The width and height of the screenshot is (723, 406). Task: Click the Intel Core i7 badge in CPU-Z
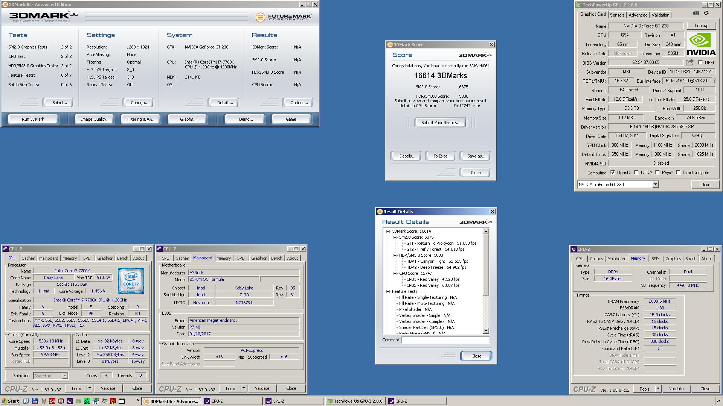[131, 281]
